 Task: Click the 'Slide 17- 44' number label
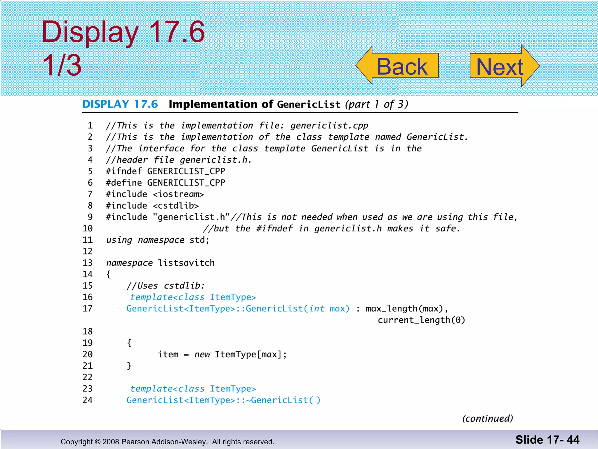(547, 440)
